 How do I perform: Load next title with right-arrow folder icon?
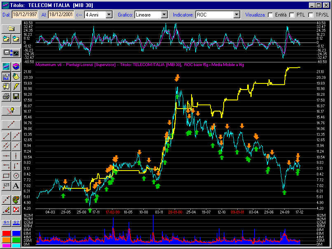click(16, 39)
